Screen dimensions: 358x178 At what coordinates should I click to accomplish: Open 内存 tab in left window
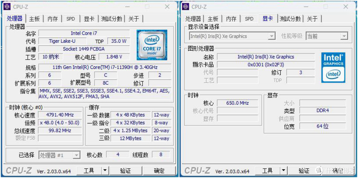(53, 19)
